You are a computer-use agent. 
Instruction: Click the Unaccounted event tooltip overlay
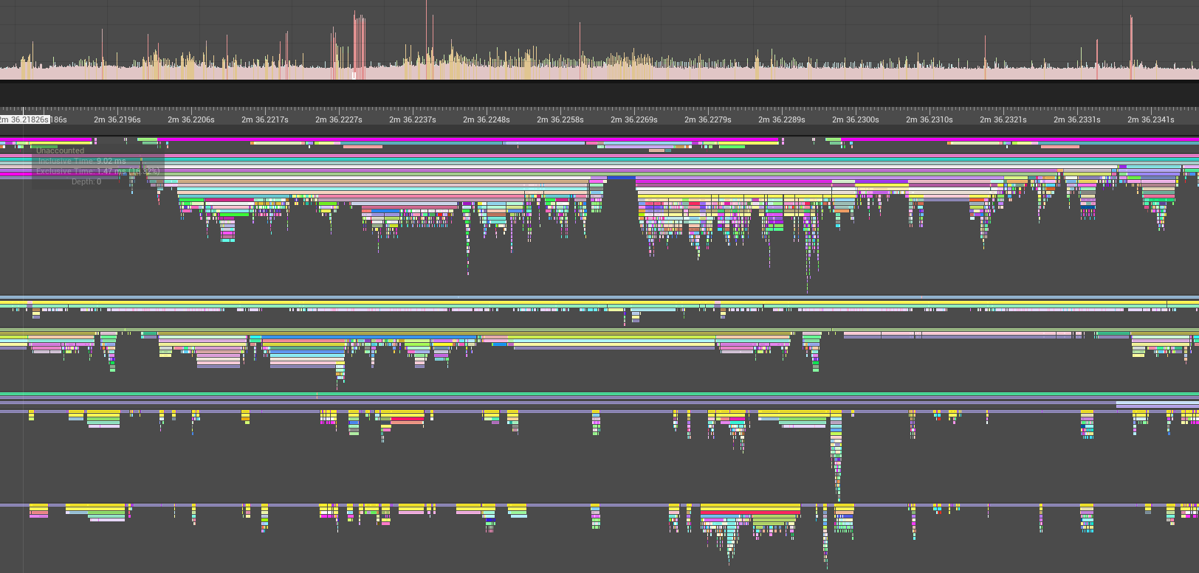[x=97, y=166]
